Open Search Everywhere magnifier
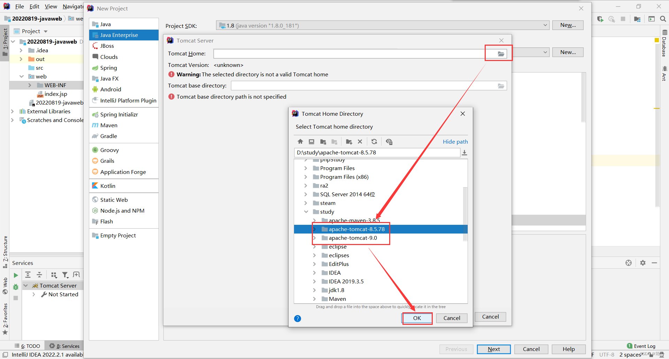669x359 pixels. (663, 19)
